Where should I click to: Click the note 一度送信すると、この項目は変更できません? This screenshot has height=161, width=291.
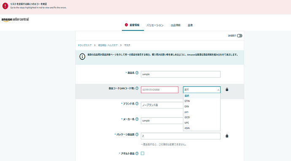point(164,145)
